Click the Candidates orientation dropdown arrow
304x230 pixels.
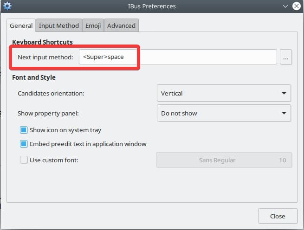[284, 93]
